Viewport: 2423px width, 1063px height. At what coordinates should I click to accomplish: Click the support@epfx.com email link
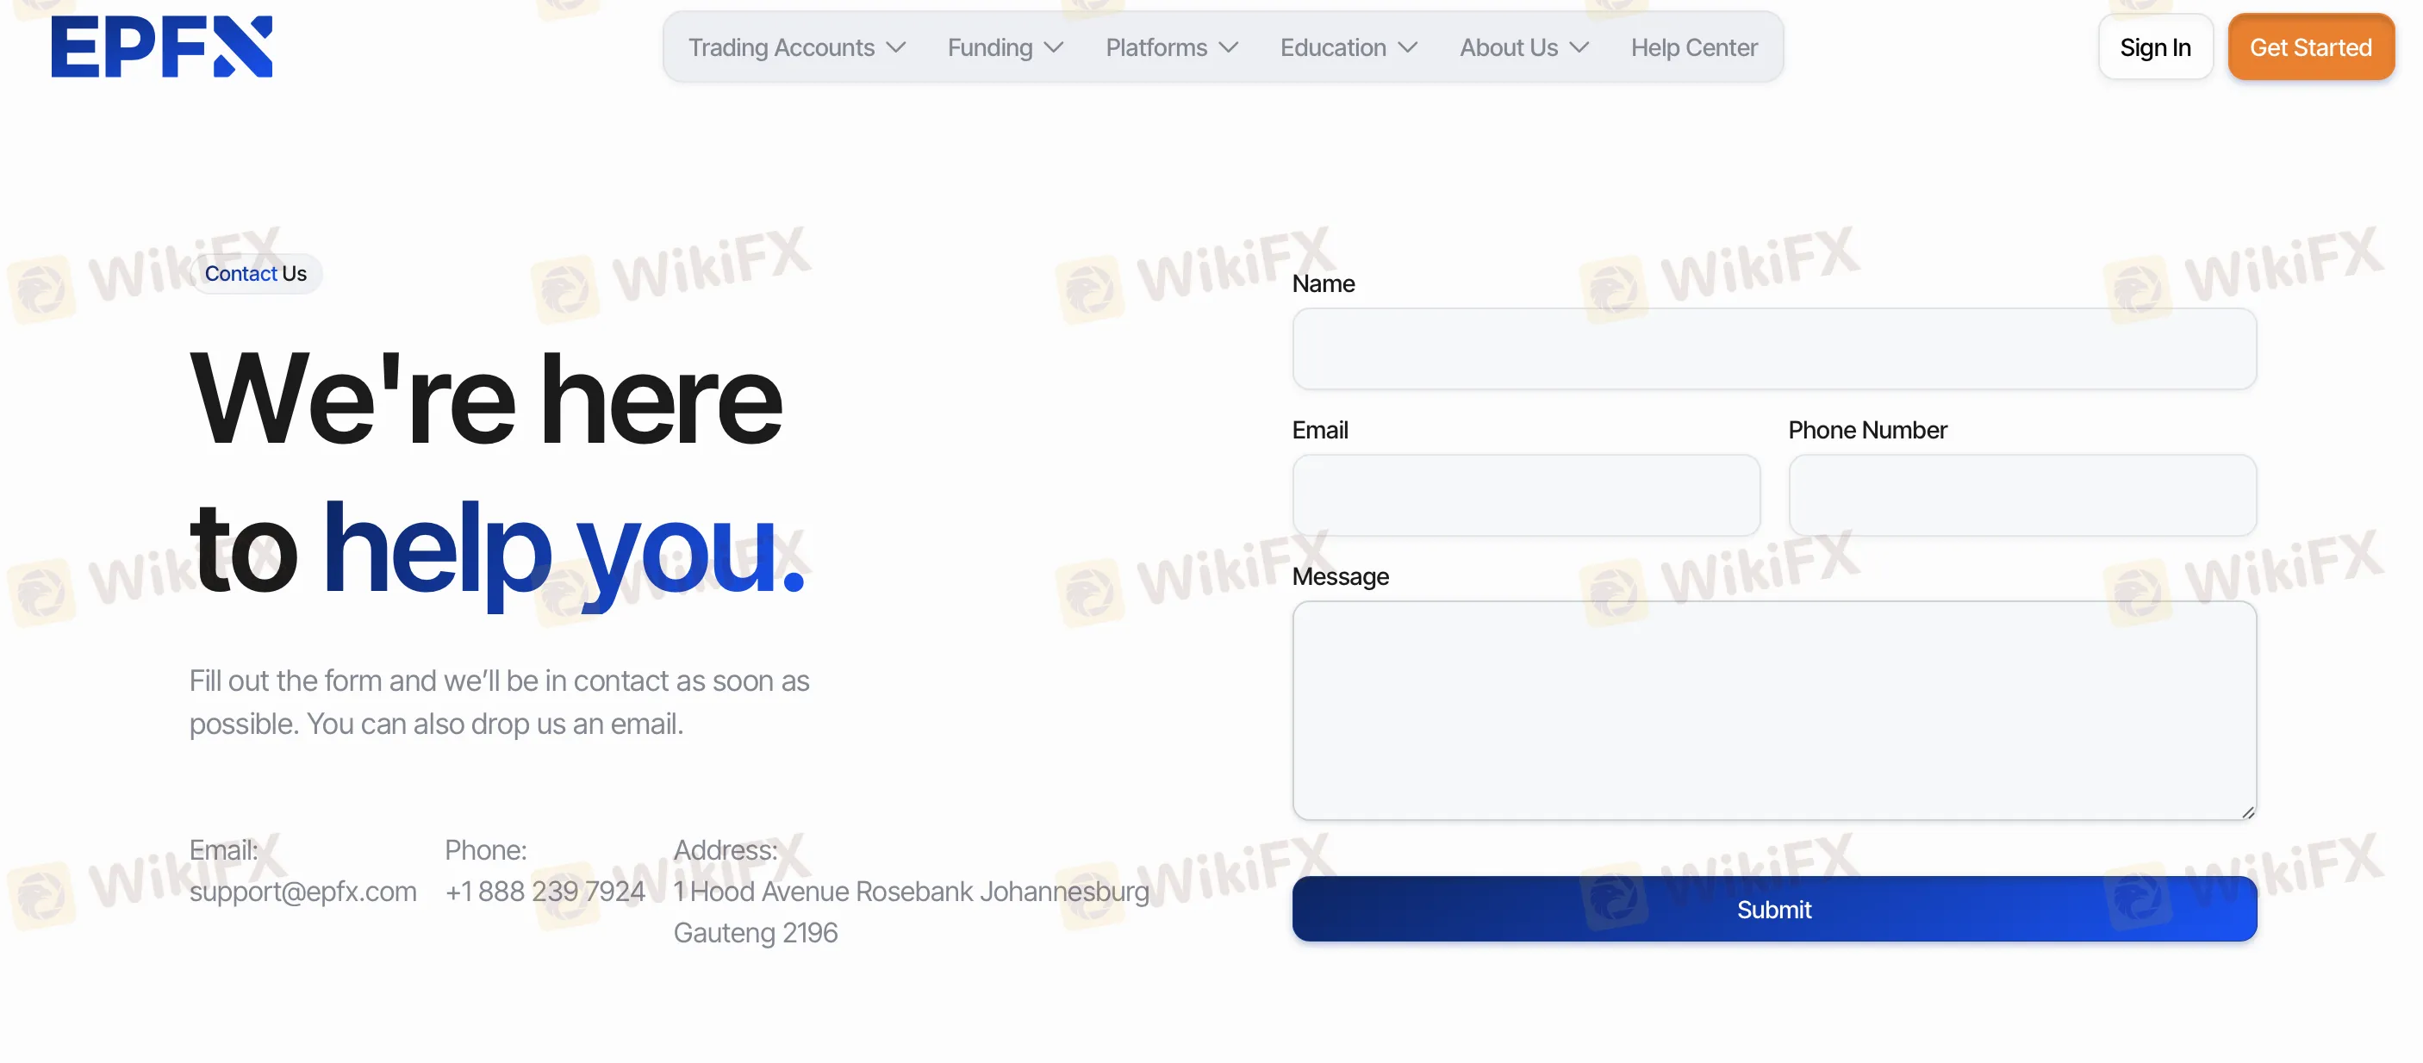pyautogui.click(x=303, y=890)
